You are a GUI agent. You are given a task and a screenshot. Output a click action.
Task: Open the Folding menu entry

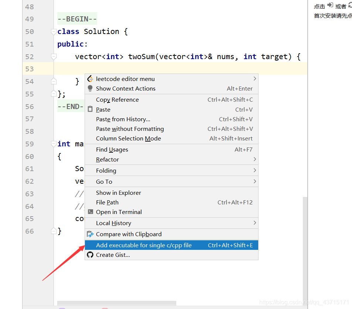point(171,170)
